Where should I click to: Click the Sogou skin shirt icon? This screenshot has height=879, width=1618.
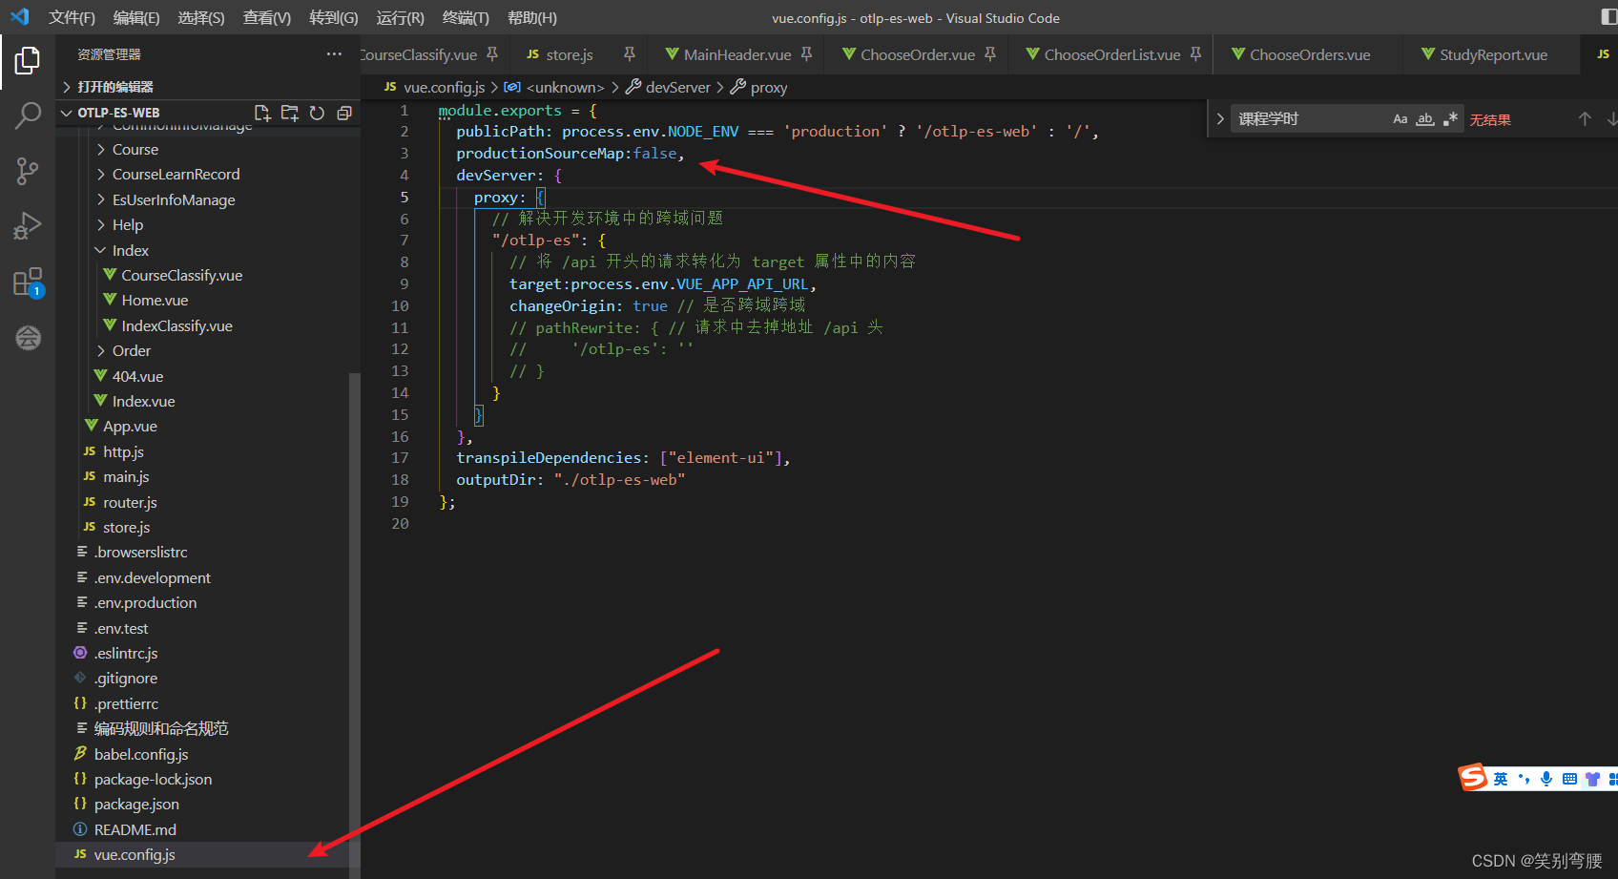(x=1592, y=779)
